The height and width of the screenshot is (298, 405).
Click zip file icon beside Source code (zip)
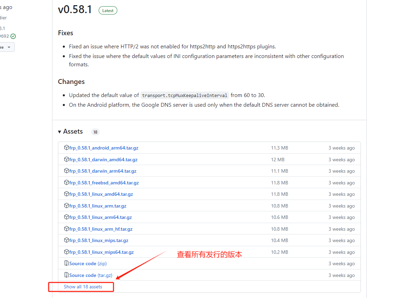click(x=67, y=263)
